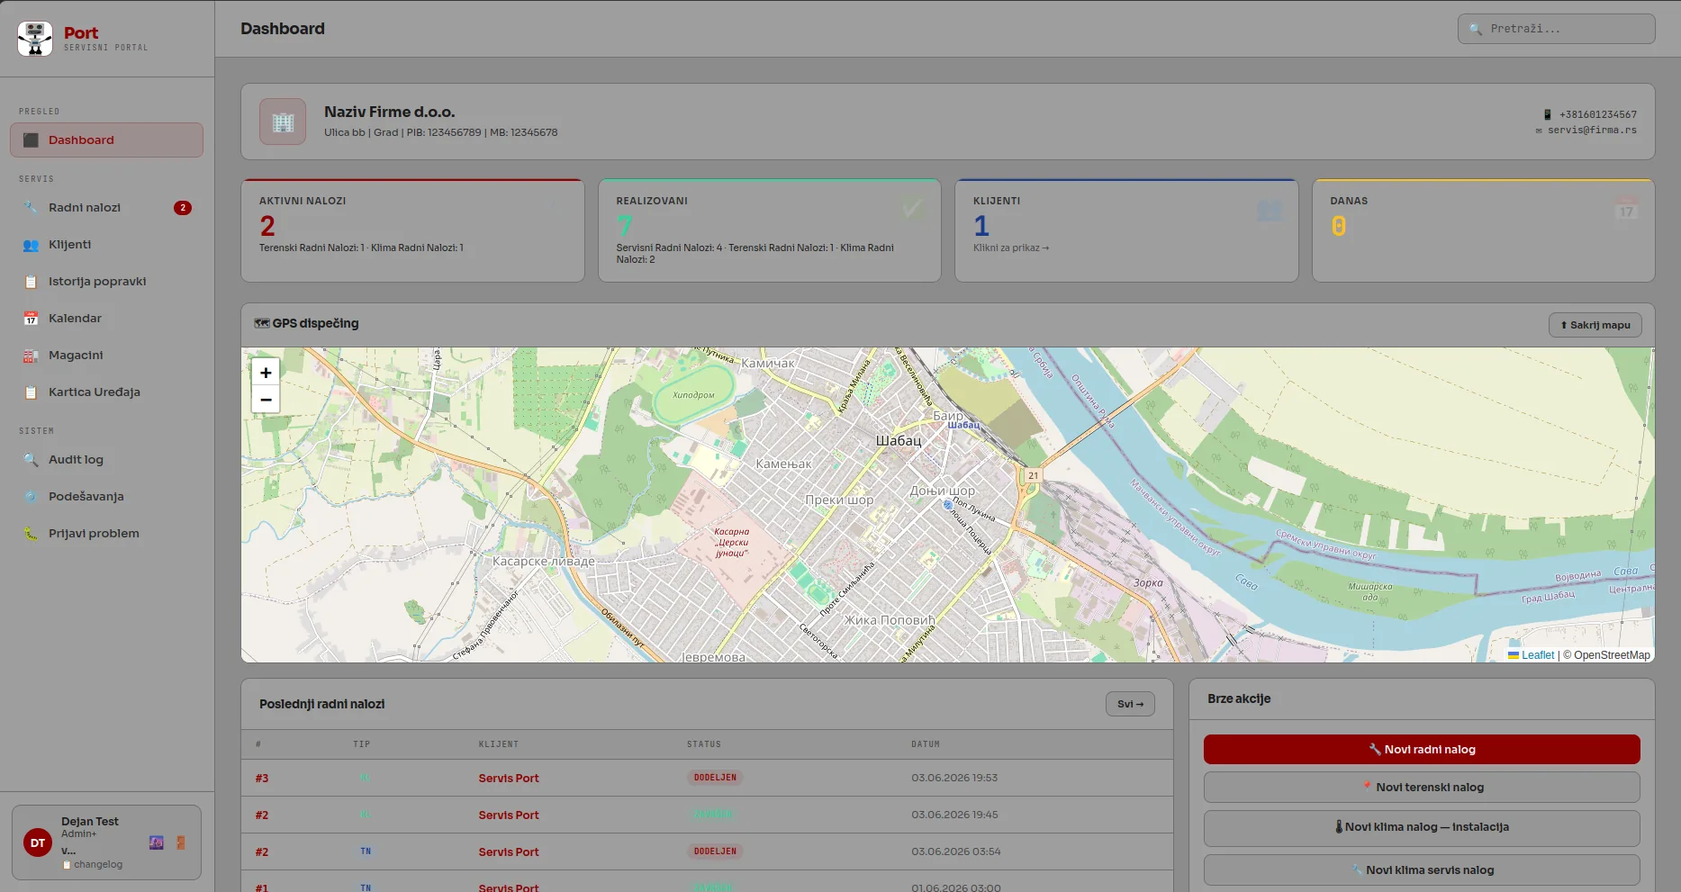Screen dimensions: 1681x892
Task: Click the OpenStreetMap attribution link
Action: point(1612,655)
